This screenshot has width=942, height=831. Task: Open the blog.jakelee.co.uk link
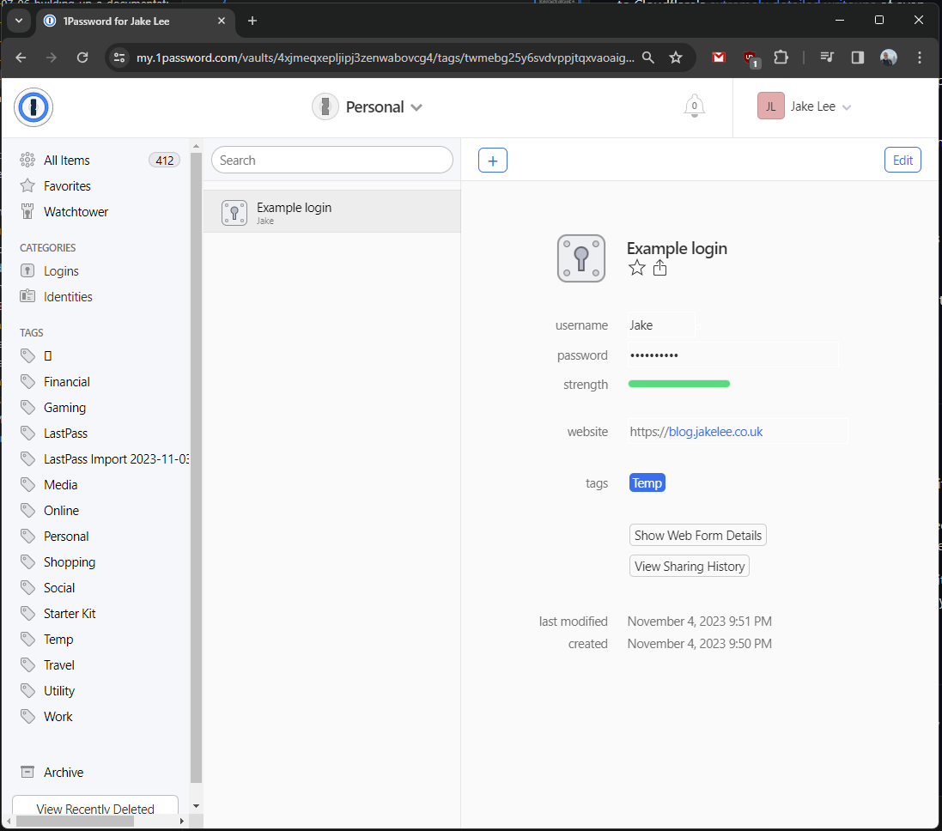[715, 433]
